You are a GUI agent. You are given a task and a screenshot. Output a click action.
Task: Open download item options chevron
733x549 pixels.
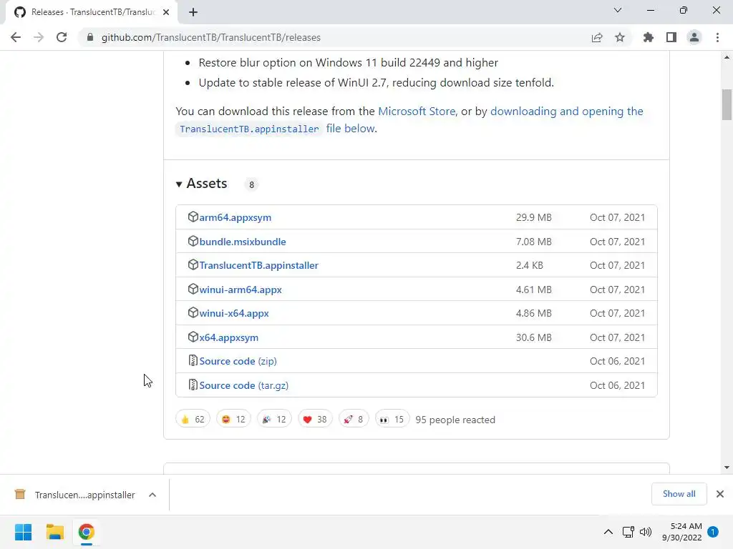tap(152, 495)
